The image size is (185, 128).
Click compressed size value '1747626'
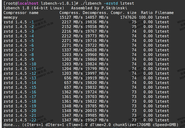tap(128, 17)
